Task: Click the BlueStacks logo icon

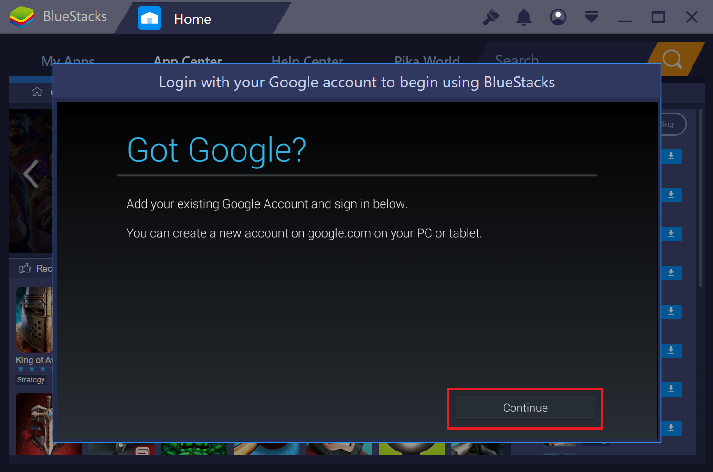Action: point(21,17)
